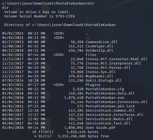Select the Ookii.Dialogs.dll filename

point(104,81)
